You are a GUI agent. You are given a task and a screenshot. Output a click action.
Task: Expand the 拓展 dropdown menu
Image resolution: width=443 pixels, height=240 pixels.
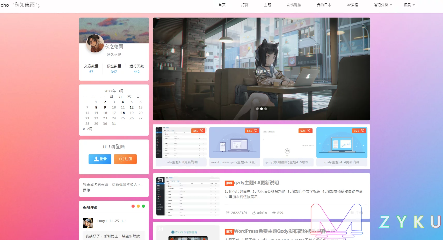(409, 5)
